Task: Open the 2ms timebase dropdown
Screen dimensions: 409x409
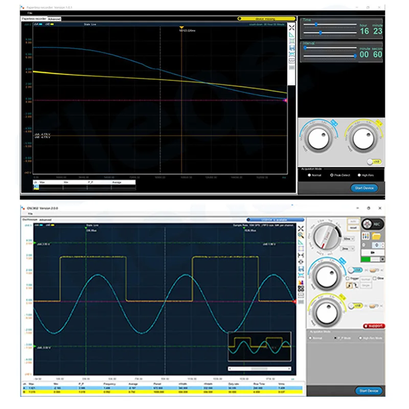Action: click(x=347, y=248)
